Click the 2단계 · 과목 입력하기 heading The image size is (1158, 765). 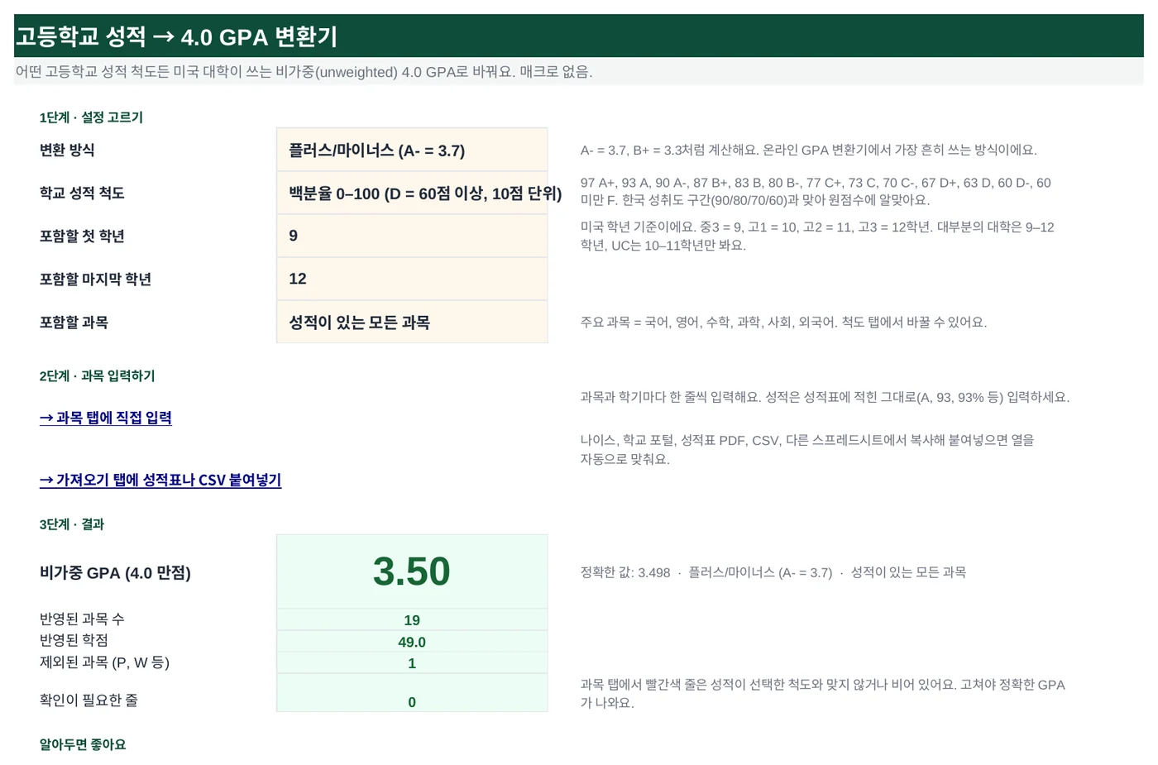click(x=98, y=376)
